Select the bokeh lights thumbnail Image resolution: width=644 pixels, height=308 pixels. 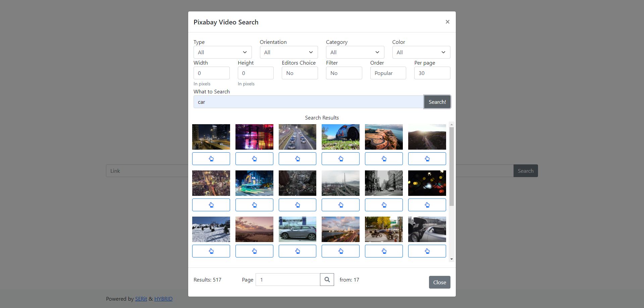point(427,183)
